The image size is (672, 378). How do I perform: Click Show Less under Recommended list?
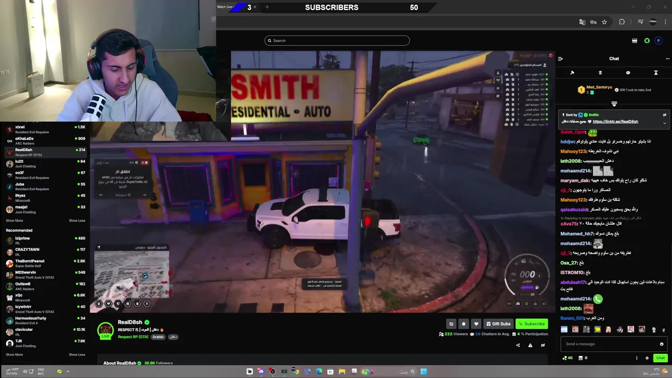[77, 354]
